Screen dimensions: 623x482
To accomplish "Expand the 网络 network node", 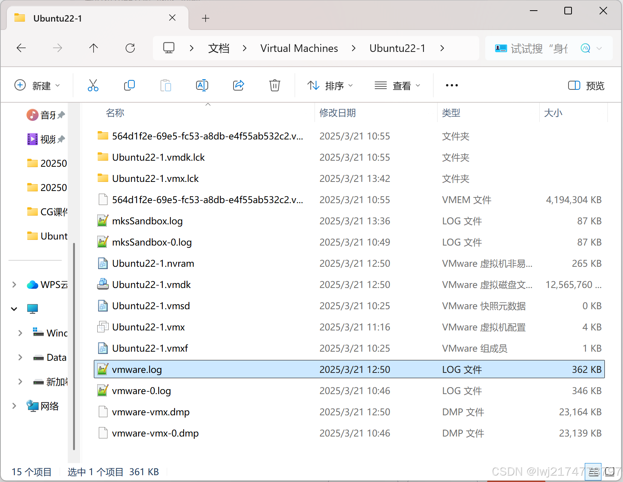I will tap(14, 406).
